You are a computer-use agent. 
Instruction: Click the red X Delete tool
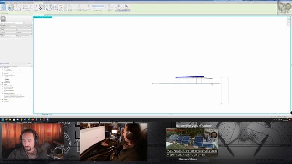coord(57,9)
